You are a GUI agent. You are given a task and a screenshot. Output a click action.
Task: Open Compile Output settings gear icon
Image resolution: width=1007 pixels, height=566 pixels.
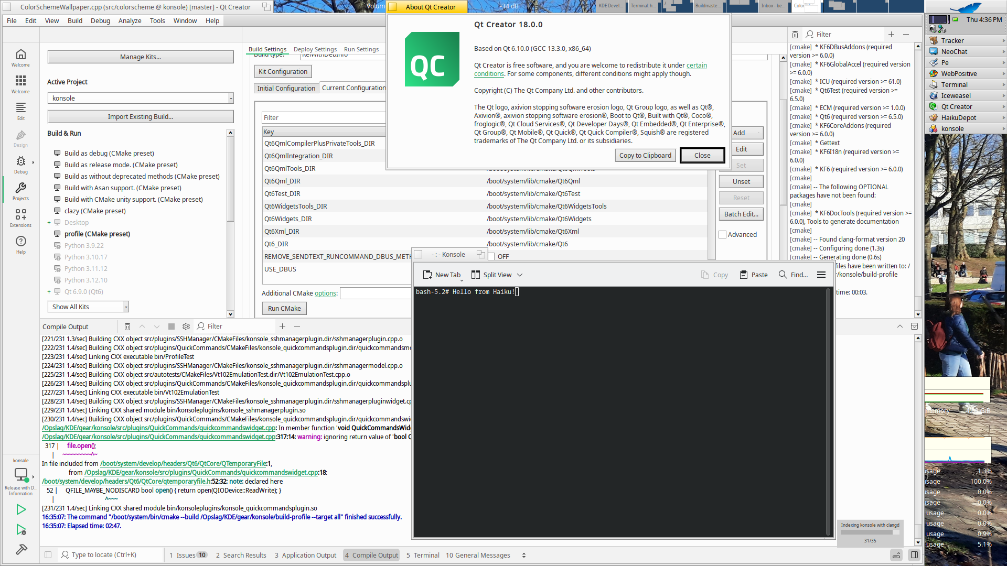[x=186, y=326]
